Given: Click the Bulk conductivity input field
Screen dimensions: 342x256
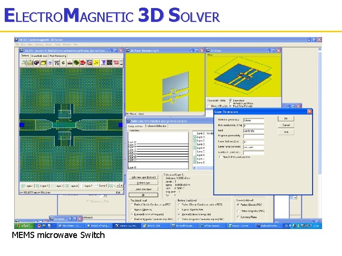Looking at the screenshot, I should [254, 126].
